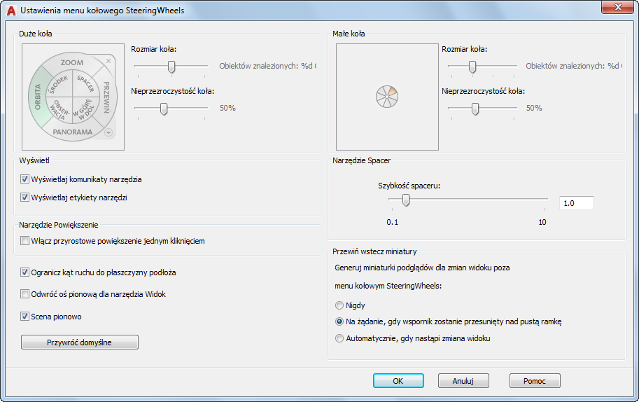Close the SteeringWheels settings dialog
639x402 pixels.
(617, 7)
